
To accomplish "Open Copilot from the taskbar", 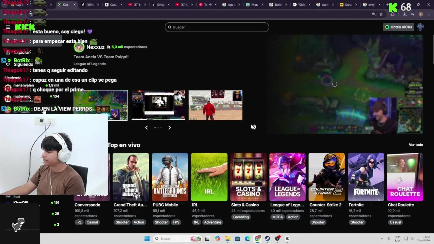I will (217, 239).
